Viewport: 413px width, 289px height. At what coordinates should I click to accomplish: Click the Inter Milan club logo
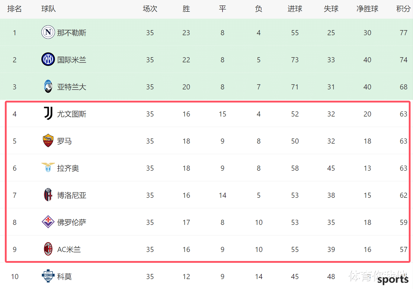[48, 59]
